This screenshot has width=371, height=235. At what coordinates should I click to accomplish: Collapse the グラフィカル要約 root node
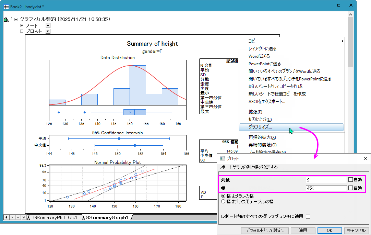coord(16,20)
